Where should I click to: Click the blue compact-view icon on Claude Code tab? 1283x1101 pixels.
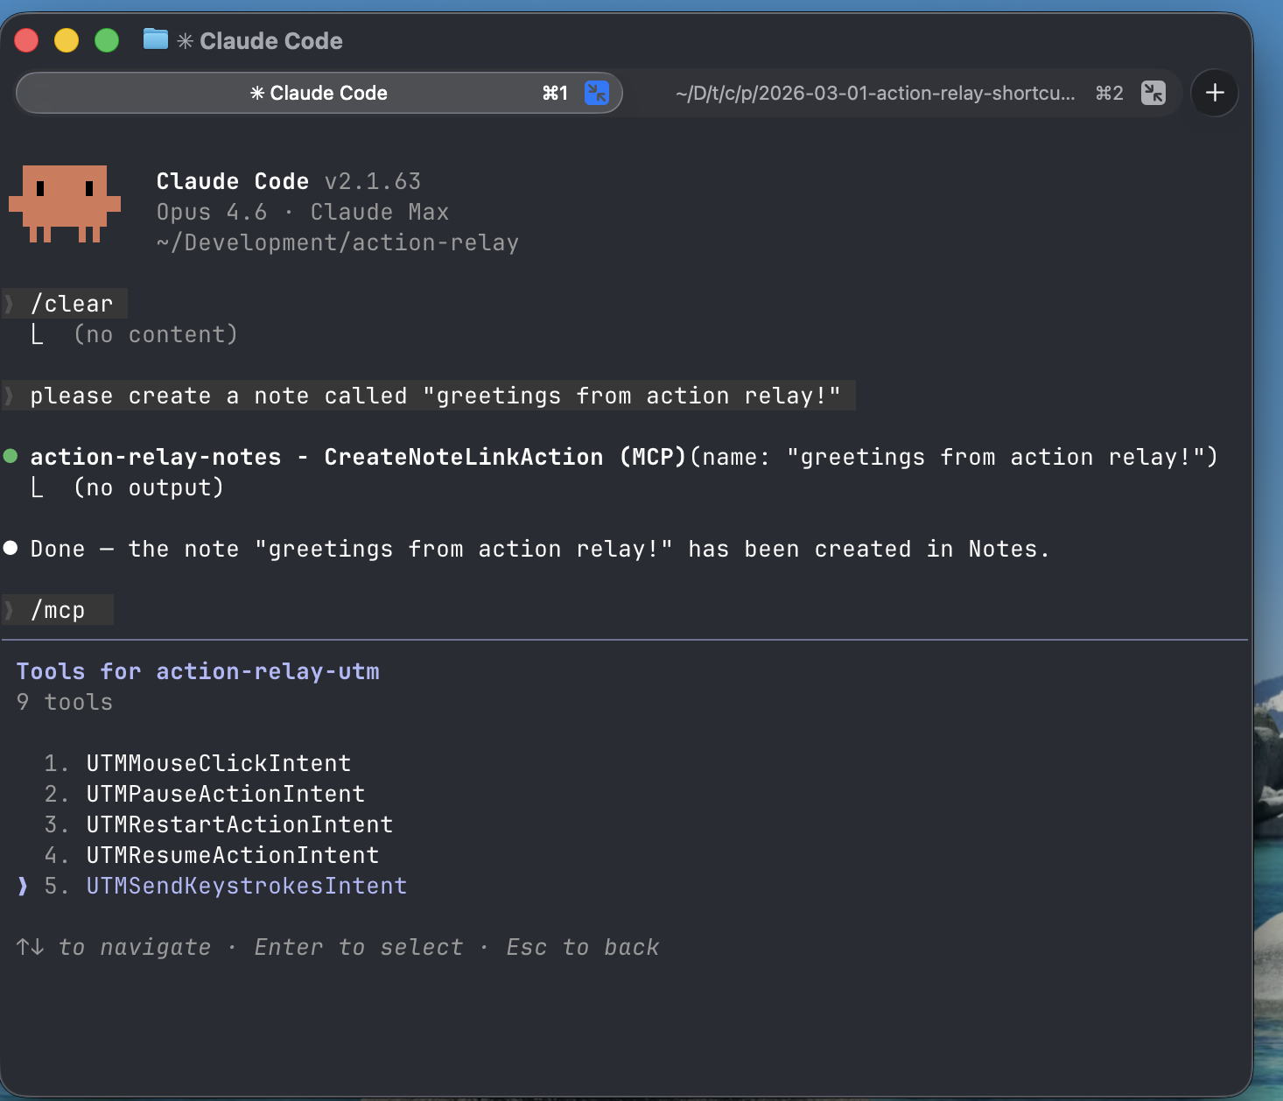point(596,93)
